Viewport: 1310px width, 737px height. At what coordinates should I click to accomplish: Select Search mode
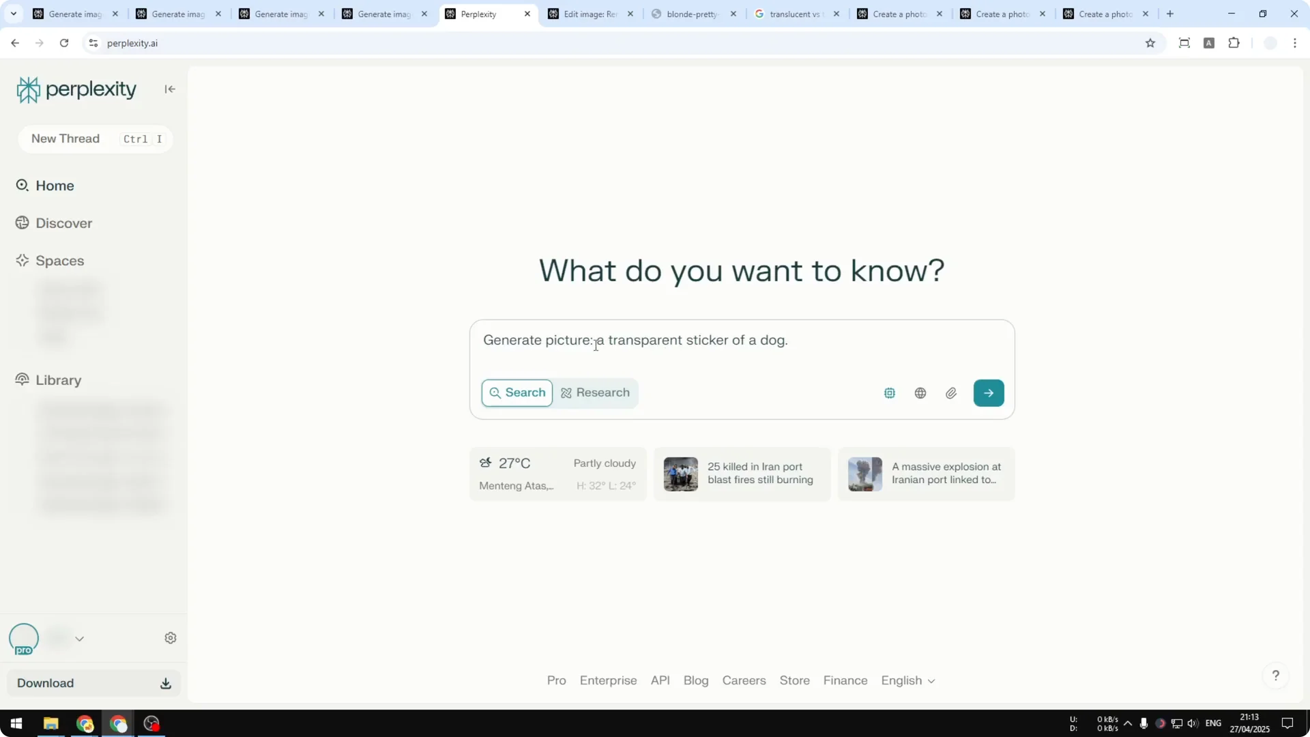[x=516, y=392]
